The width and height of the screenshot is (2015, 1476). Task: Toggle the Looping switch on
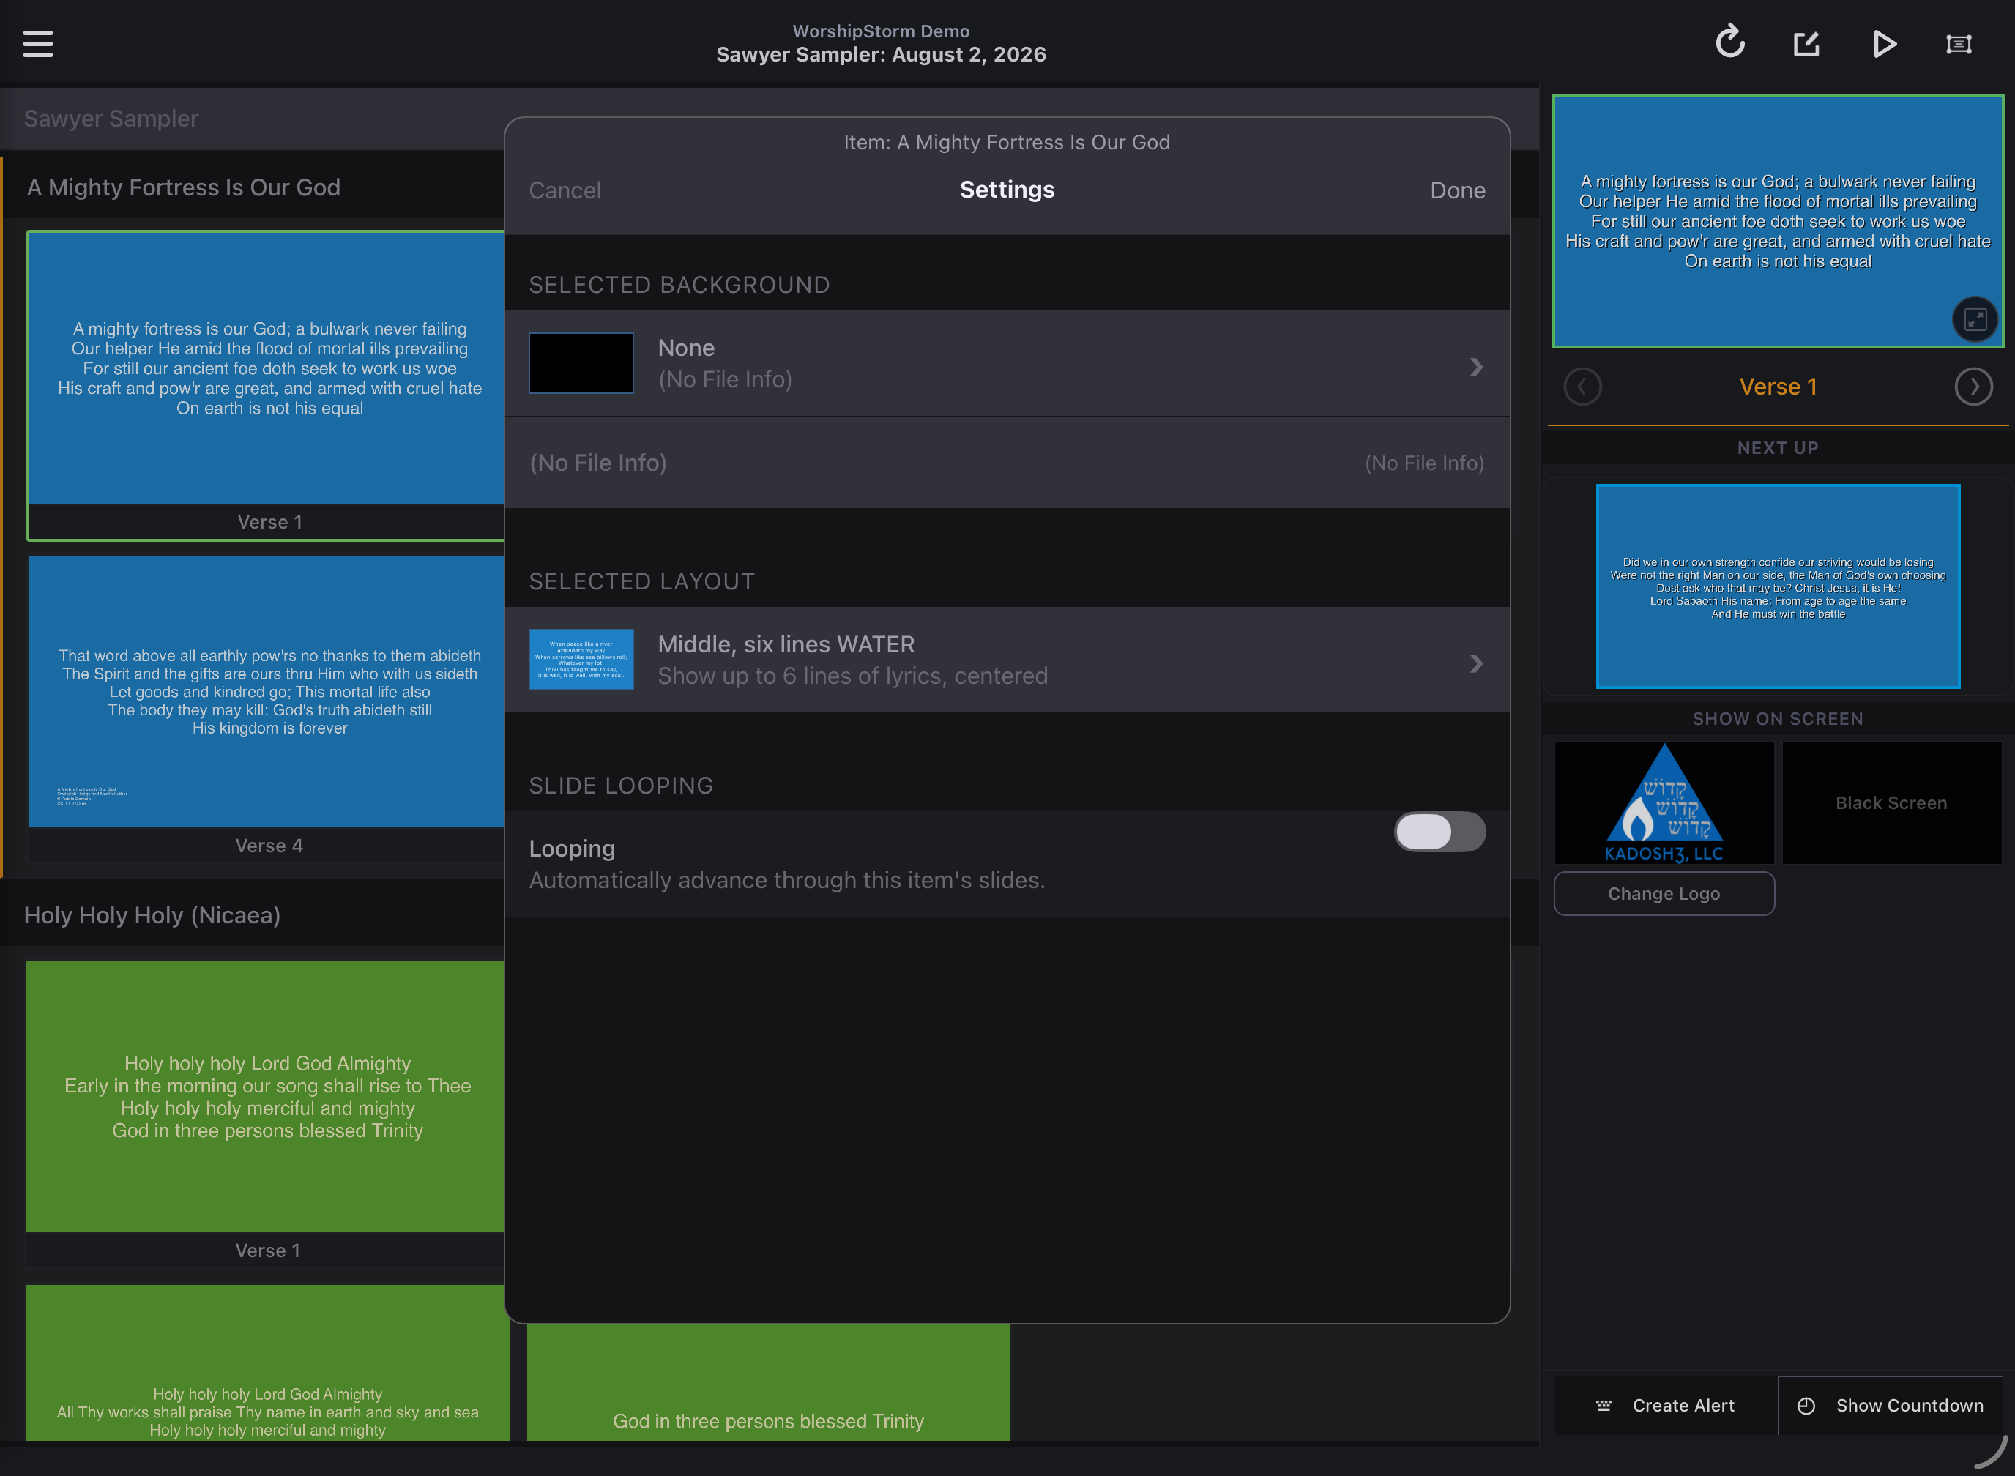pos(1439,832)
